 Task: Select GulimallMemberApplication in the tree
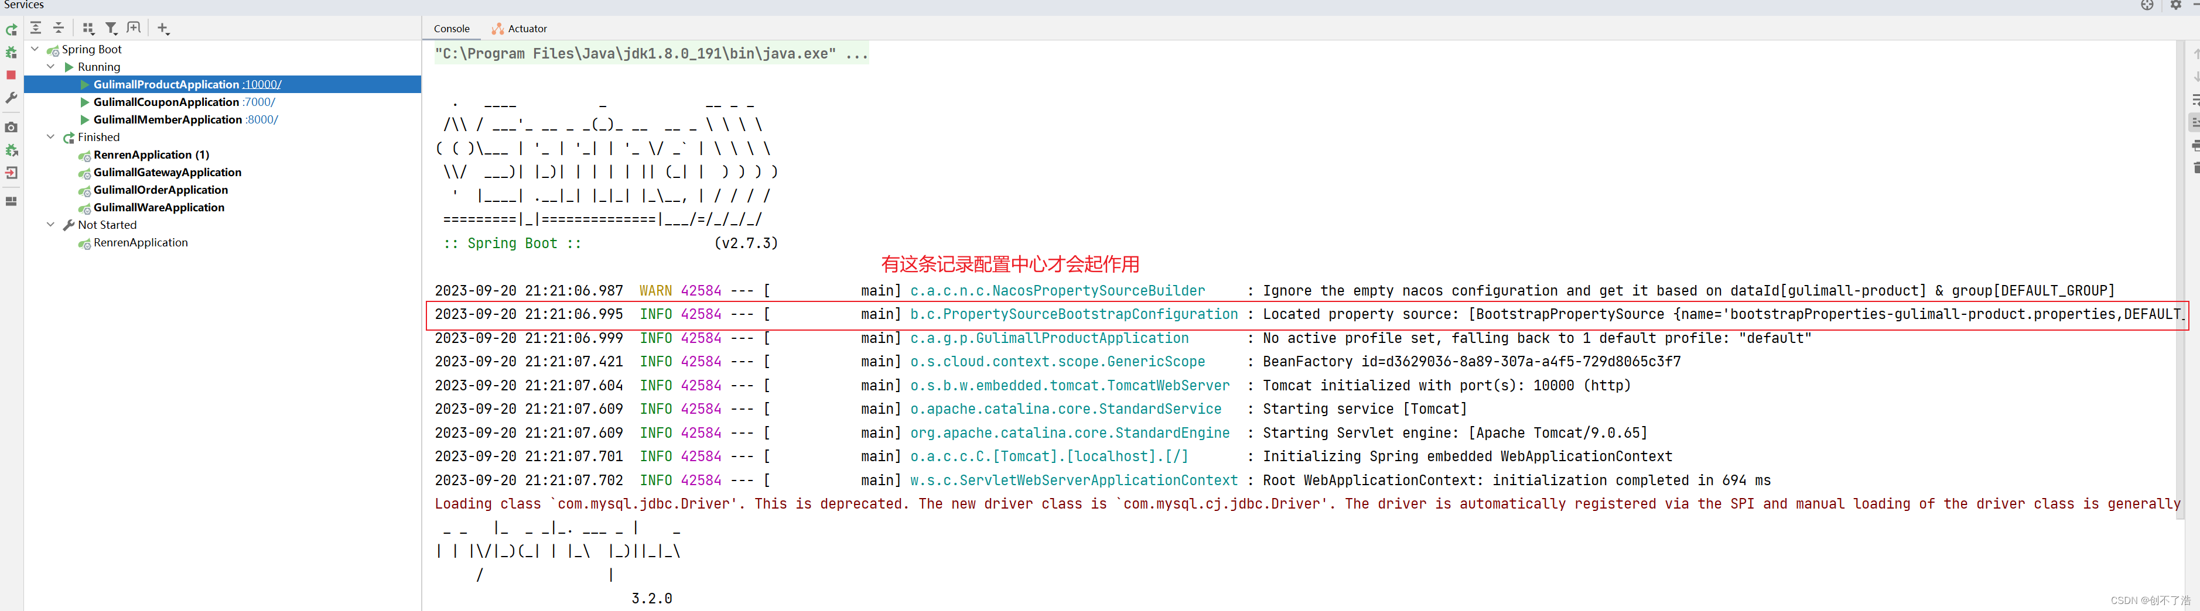point(168,119)
